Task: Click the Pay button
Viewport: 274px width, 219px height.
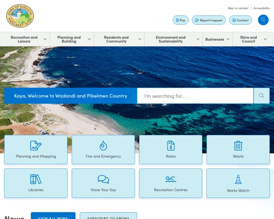Action: pos(180,20)
